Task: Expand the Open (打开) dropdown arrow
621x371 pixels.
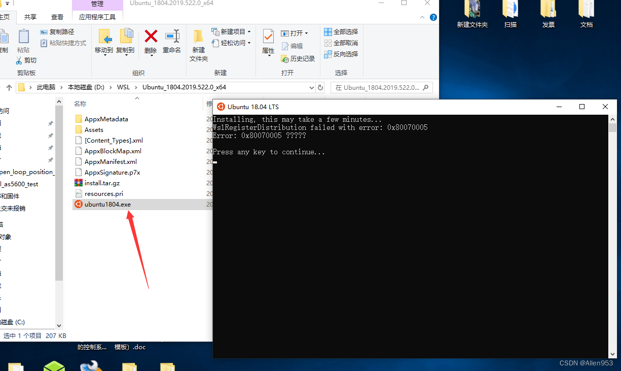Action: pos(307,32)
